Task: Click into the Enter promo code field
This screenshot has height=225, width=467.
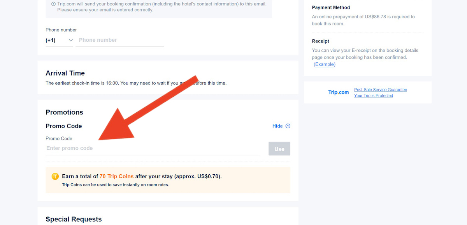Action: (x=153, y=148)
